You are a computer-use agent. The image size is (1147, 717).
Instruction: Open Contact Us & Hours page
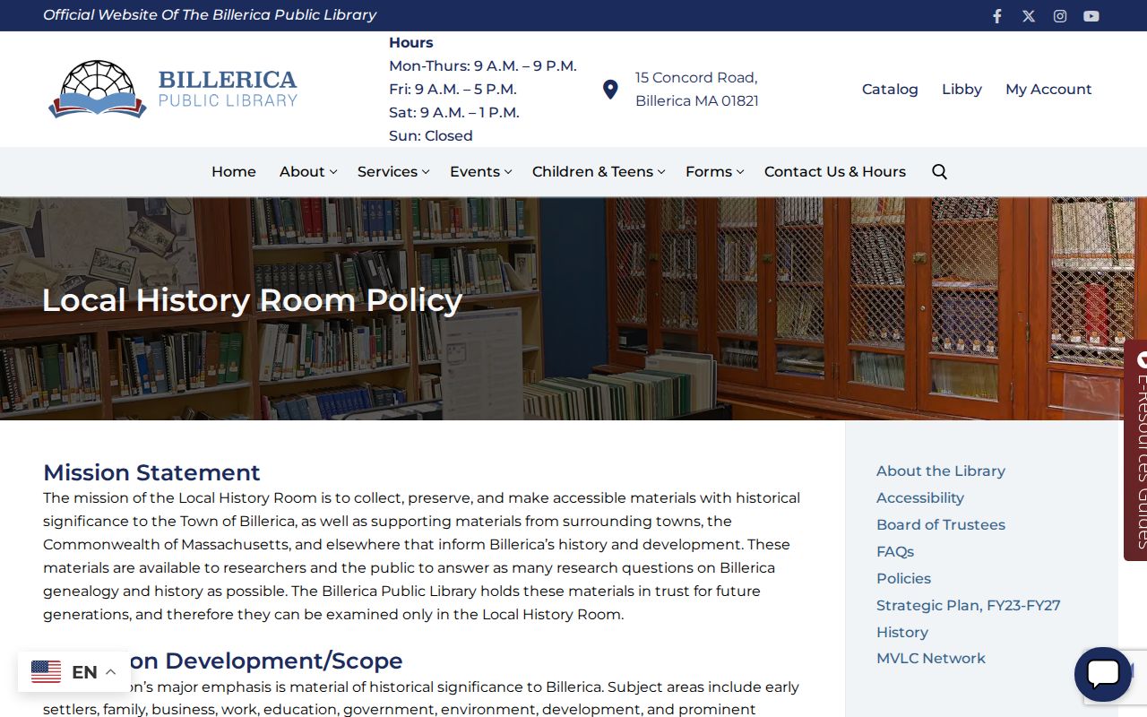pyautogui.click(x=835, y=171)
